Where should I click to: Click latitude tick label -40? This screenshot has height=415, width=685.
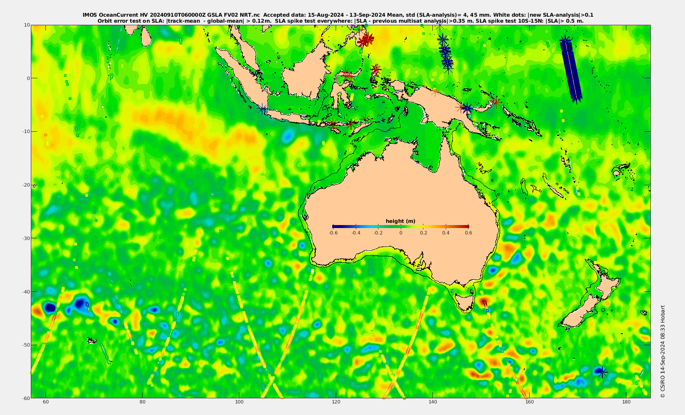click(26, 291)
